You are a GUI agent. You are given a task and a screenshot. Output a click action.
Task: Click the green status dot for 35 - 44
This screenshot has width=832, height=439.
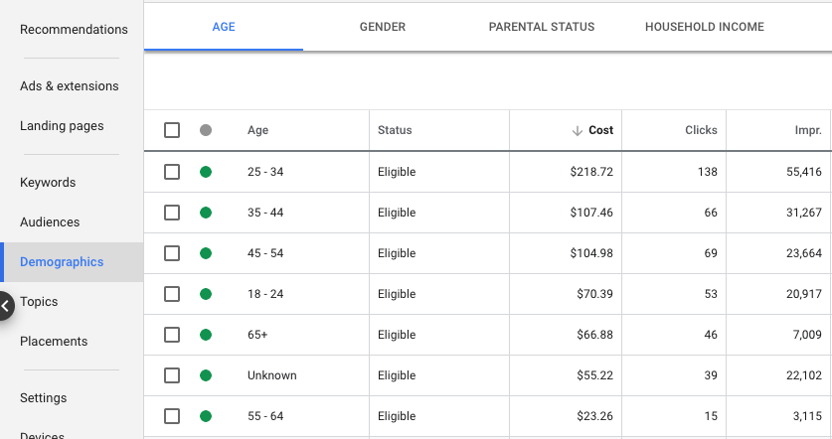coord(206,213)
